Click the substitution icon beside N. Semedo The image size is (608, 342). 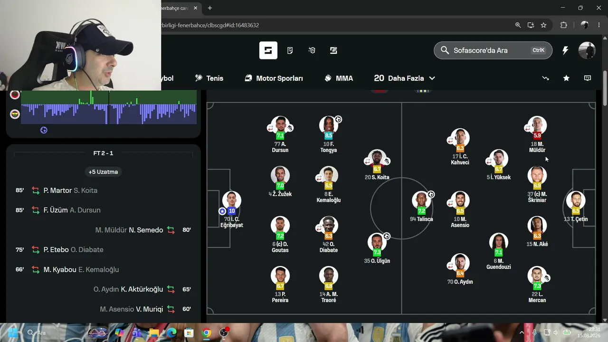tap(171, 230)
